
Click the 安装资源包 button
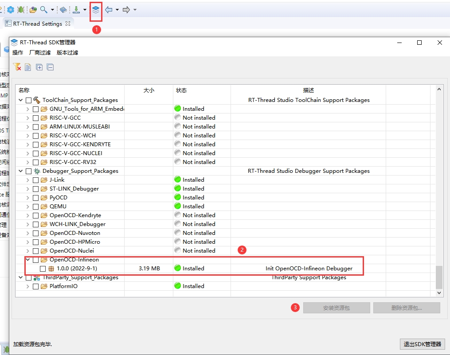click(x=337, y=308)
